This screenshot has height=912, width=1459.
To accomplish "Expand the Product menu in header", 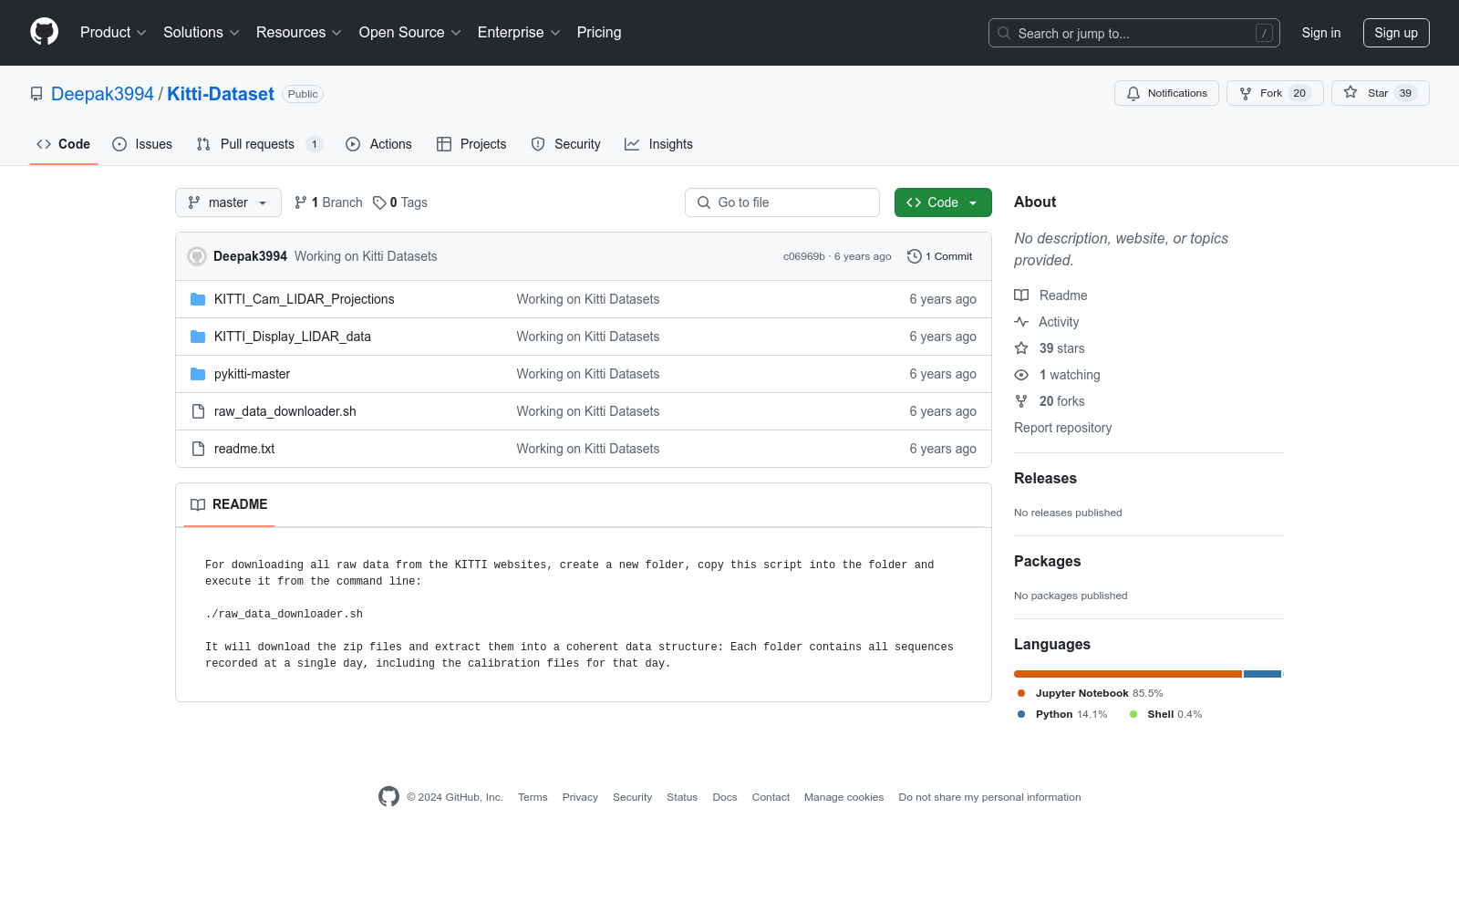I will click(x=113, y=32).
